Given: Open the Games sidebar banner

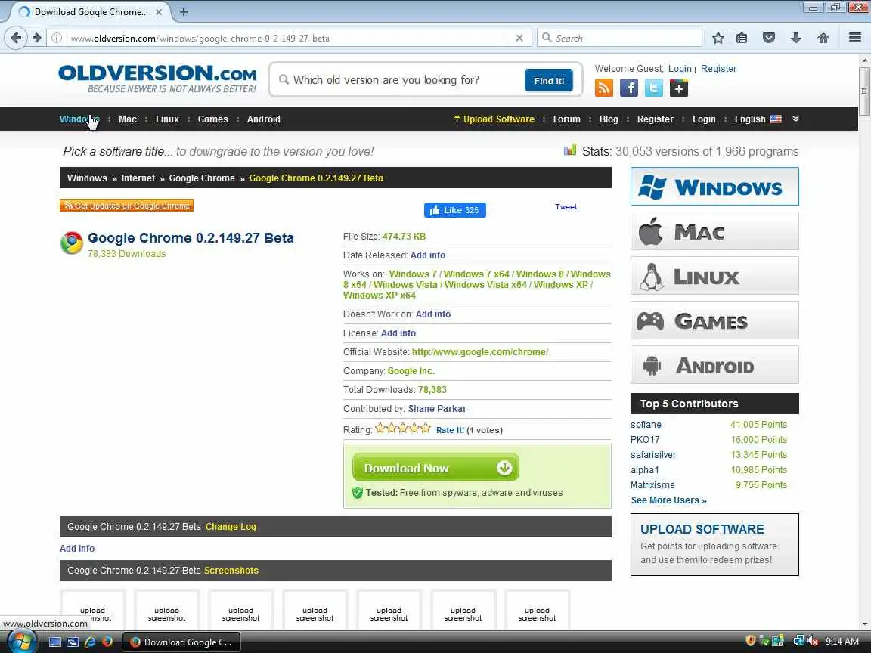Looking at the screenshot, I should tap(714, 320).
